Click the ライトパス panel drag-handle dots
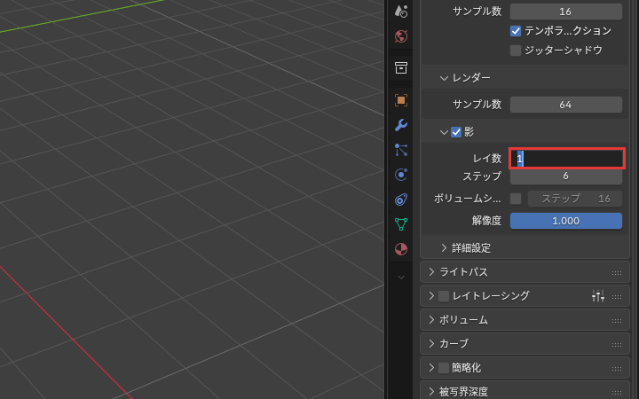Screen dimensions: 639x399 pos(617,273)
